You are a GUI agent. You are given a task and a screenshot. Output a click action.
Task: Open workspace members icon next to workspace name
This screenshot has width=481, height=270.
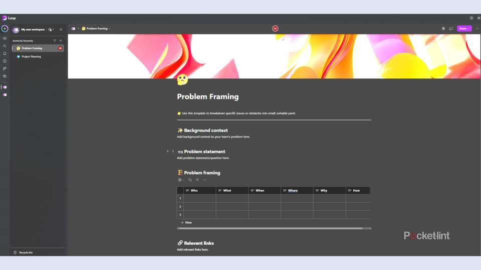(51, 29)
